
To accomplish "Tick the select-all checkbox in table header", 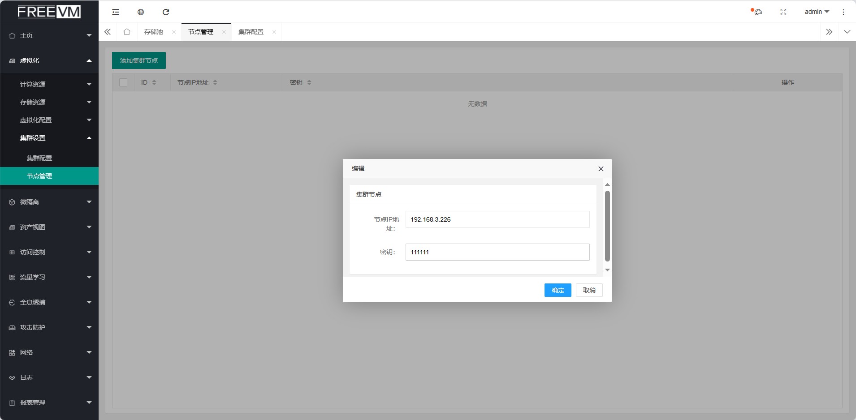I will (123, 82).
